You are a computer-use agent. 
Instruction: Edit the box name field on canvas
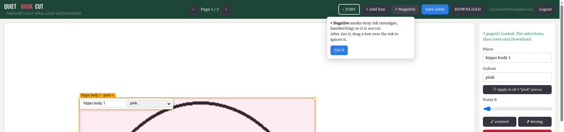103,104
